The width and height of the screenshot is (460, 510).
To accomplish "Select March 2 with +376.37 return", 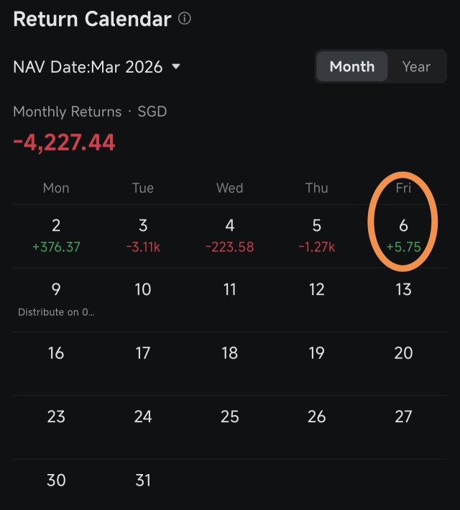I will [x=56, y=236].
